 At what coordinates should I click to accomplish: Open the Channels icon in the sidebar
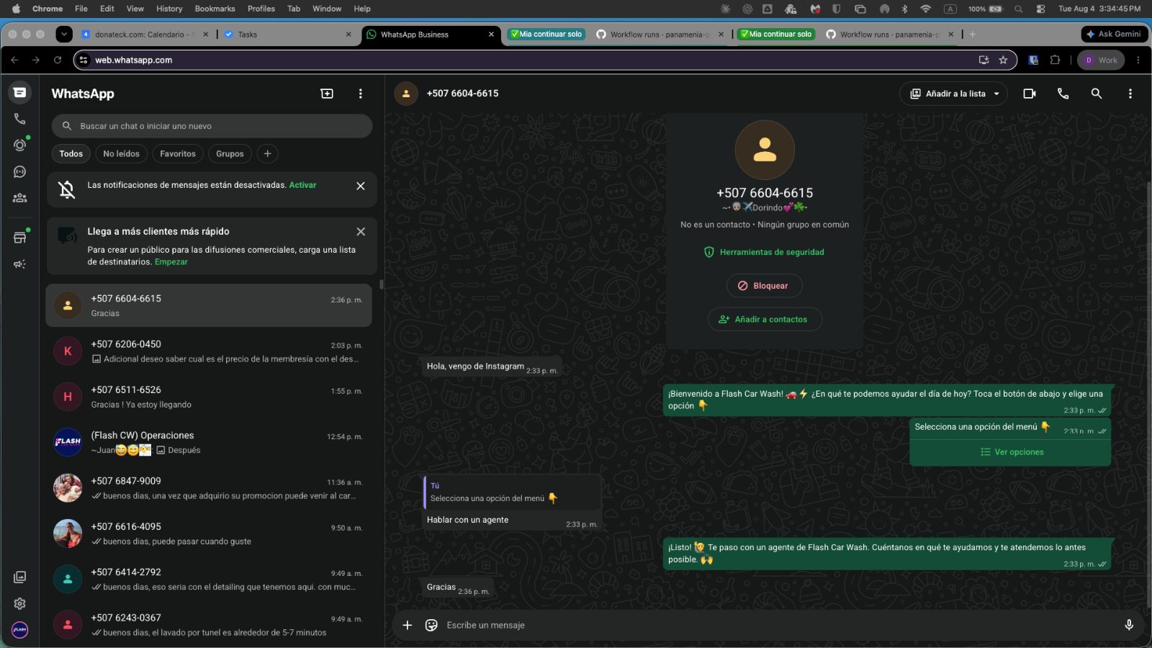19,171
